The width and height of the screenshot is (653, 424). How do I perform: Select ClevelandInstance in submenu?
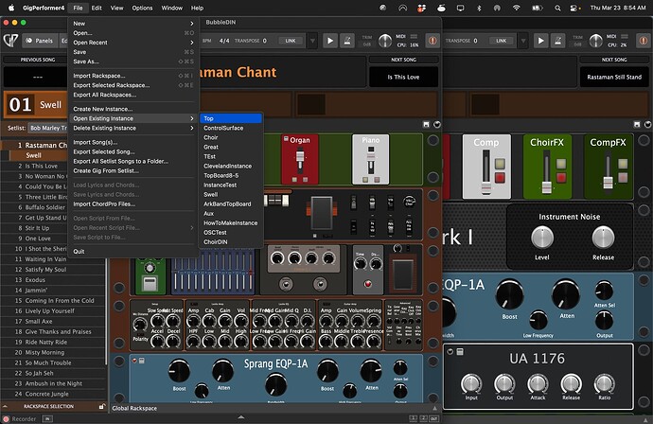[x=231, y=167]
